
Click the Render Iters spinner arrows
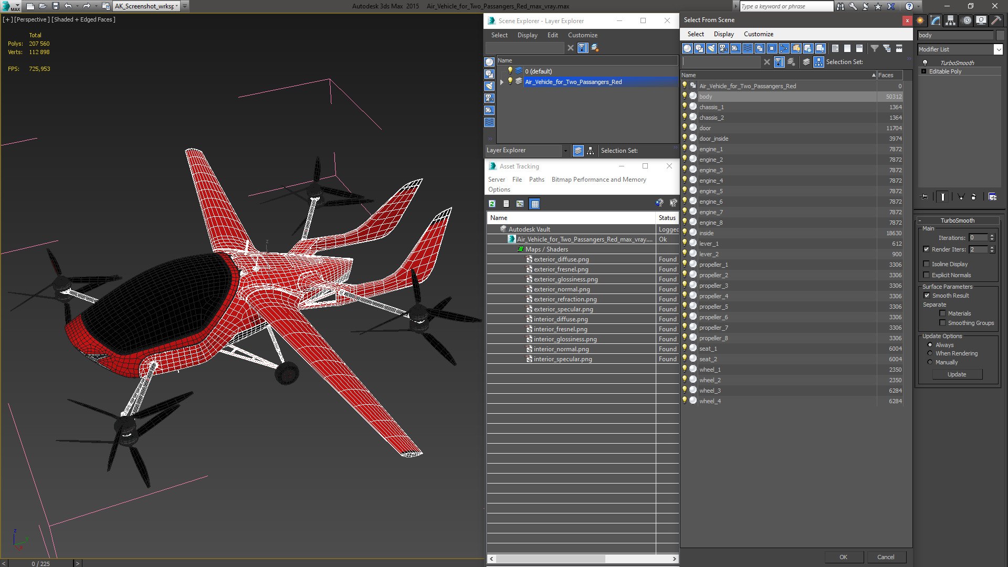click(992, 249)
